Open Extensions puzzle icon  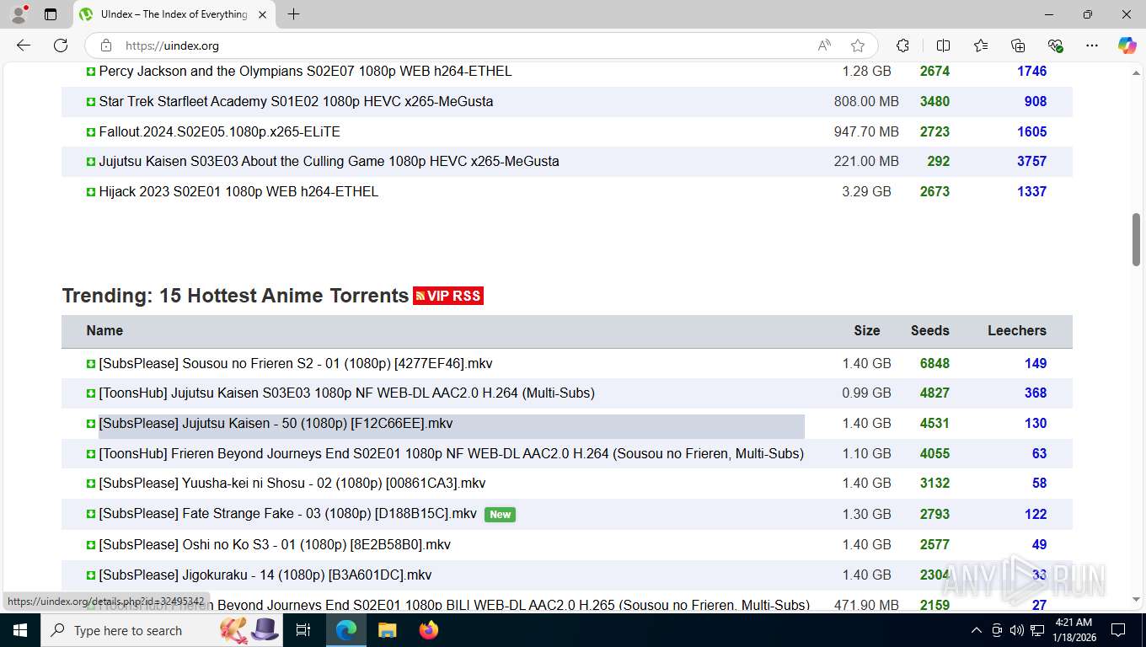pos(902,45)
